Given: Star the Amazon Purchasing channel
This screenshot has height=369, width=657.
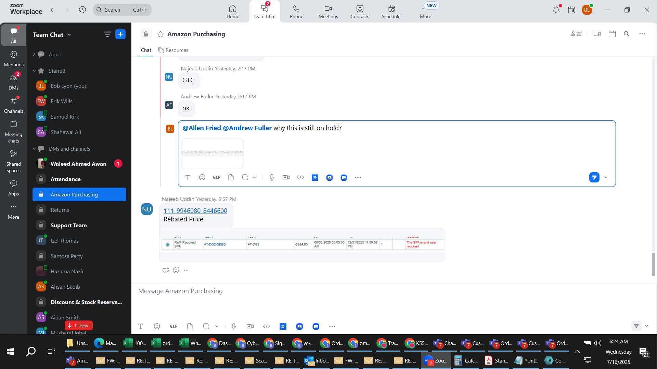Looking at the screenshot, I should coord(160,34).
